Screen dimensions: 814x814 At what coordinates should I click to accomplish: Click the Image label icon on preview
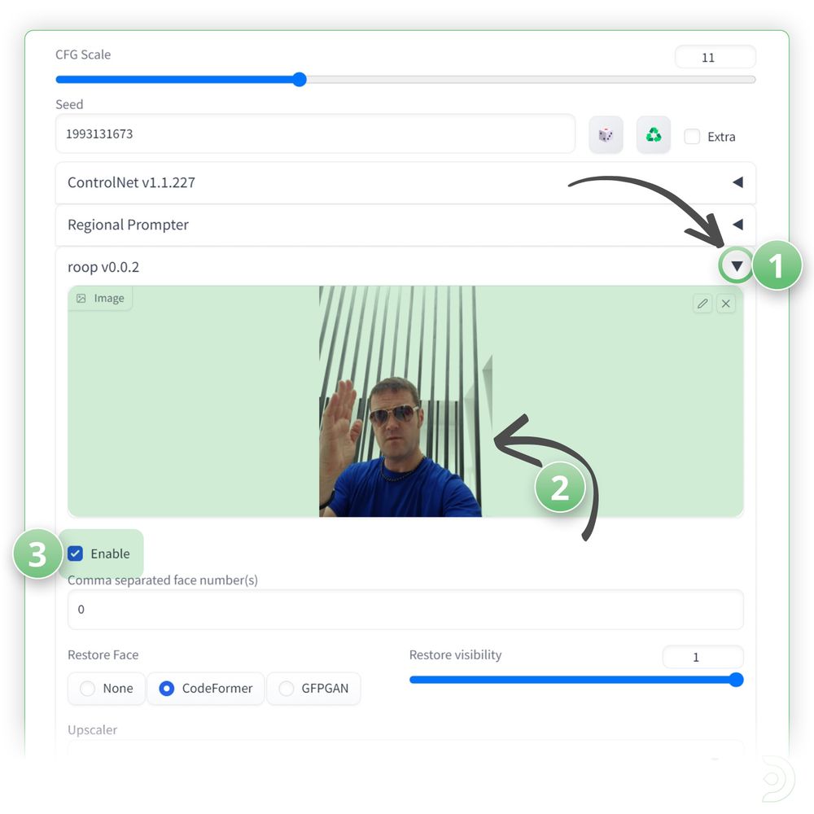[x=81, y=299]
